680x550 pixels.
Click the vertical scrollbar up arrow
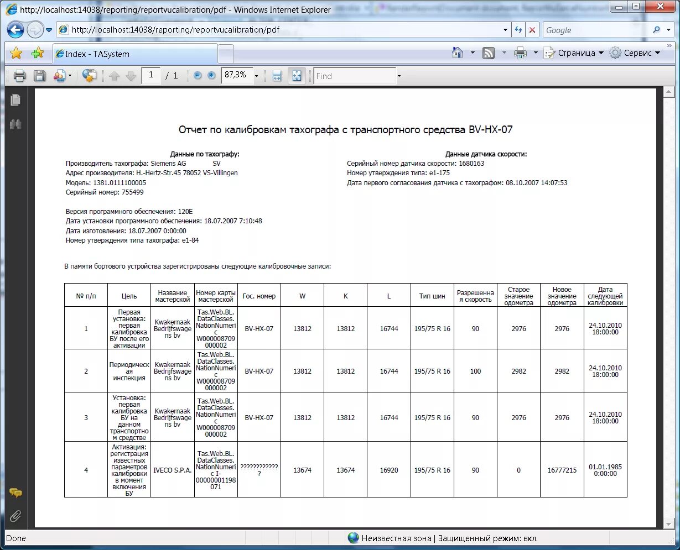[668, 92]
